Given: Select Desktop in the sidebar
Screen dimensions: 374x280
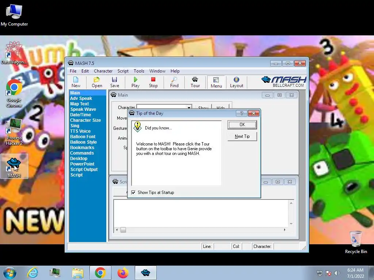Looking at the screenshot, I should pos(79,159).
